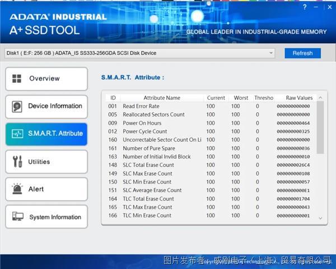Click the Utilities wrench icon
This screenshot has width=336, height=269.
[x=17, y=162]
